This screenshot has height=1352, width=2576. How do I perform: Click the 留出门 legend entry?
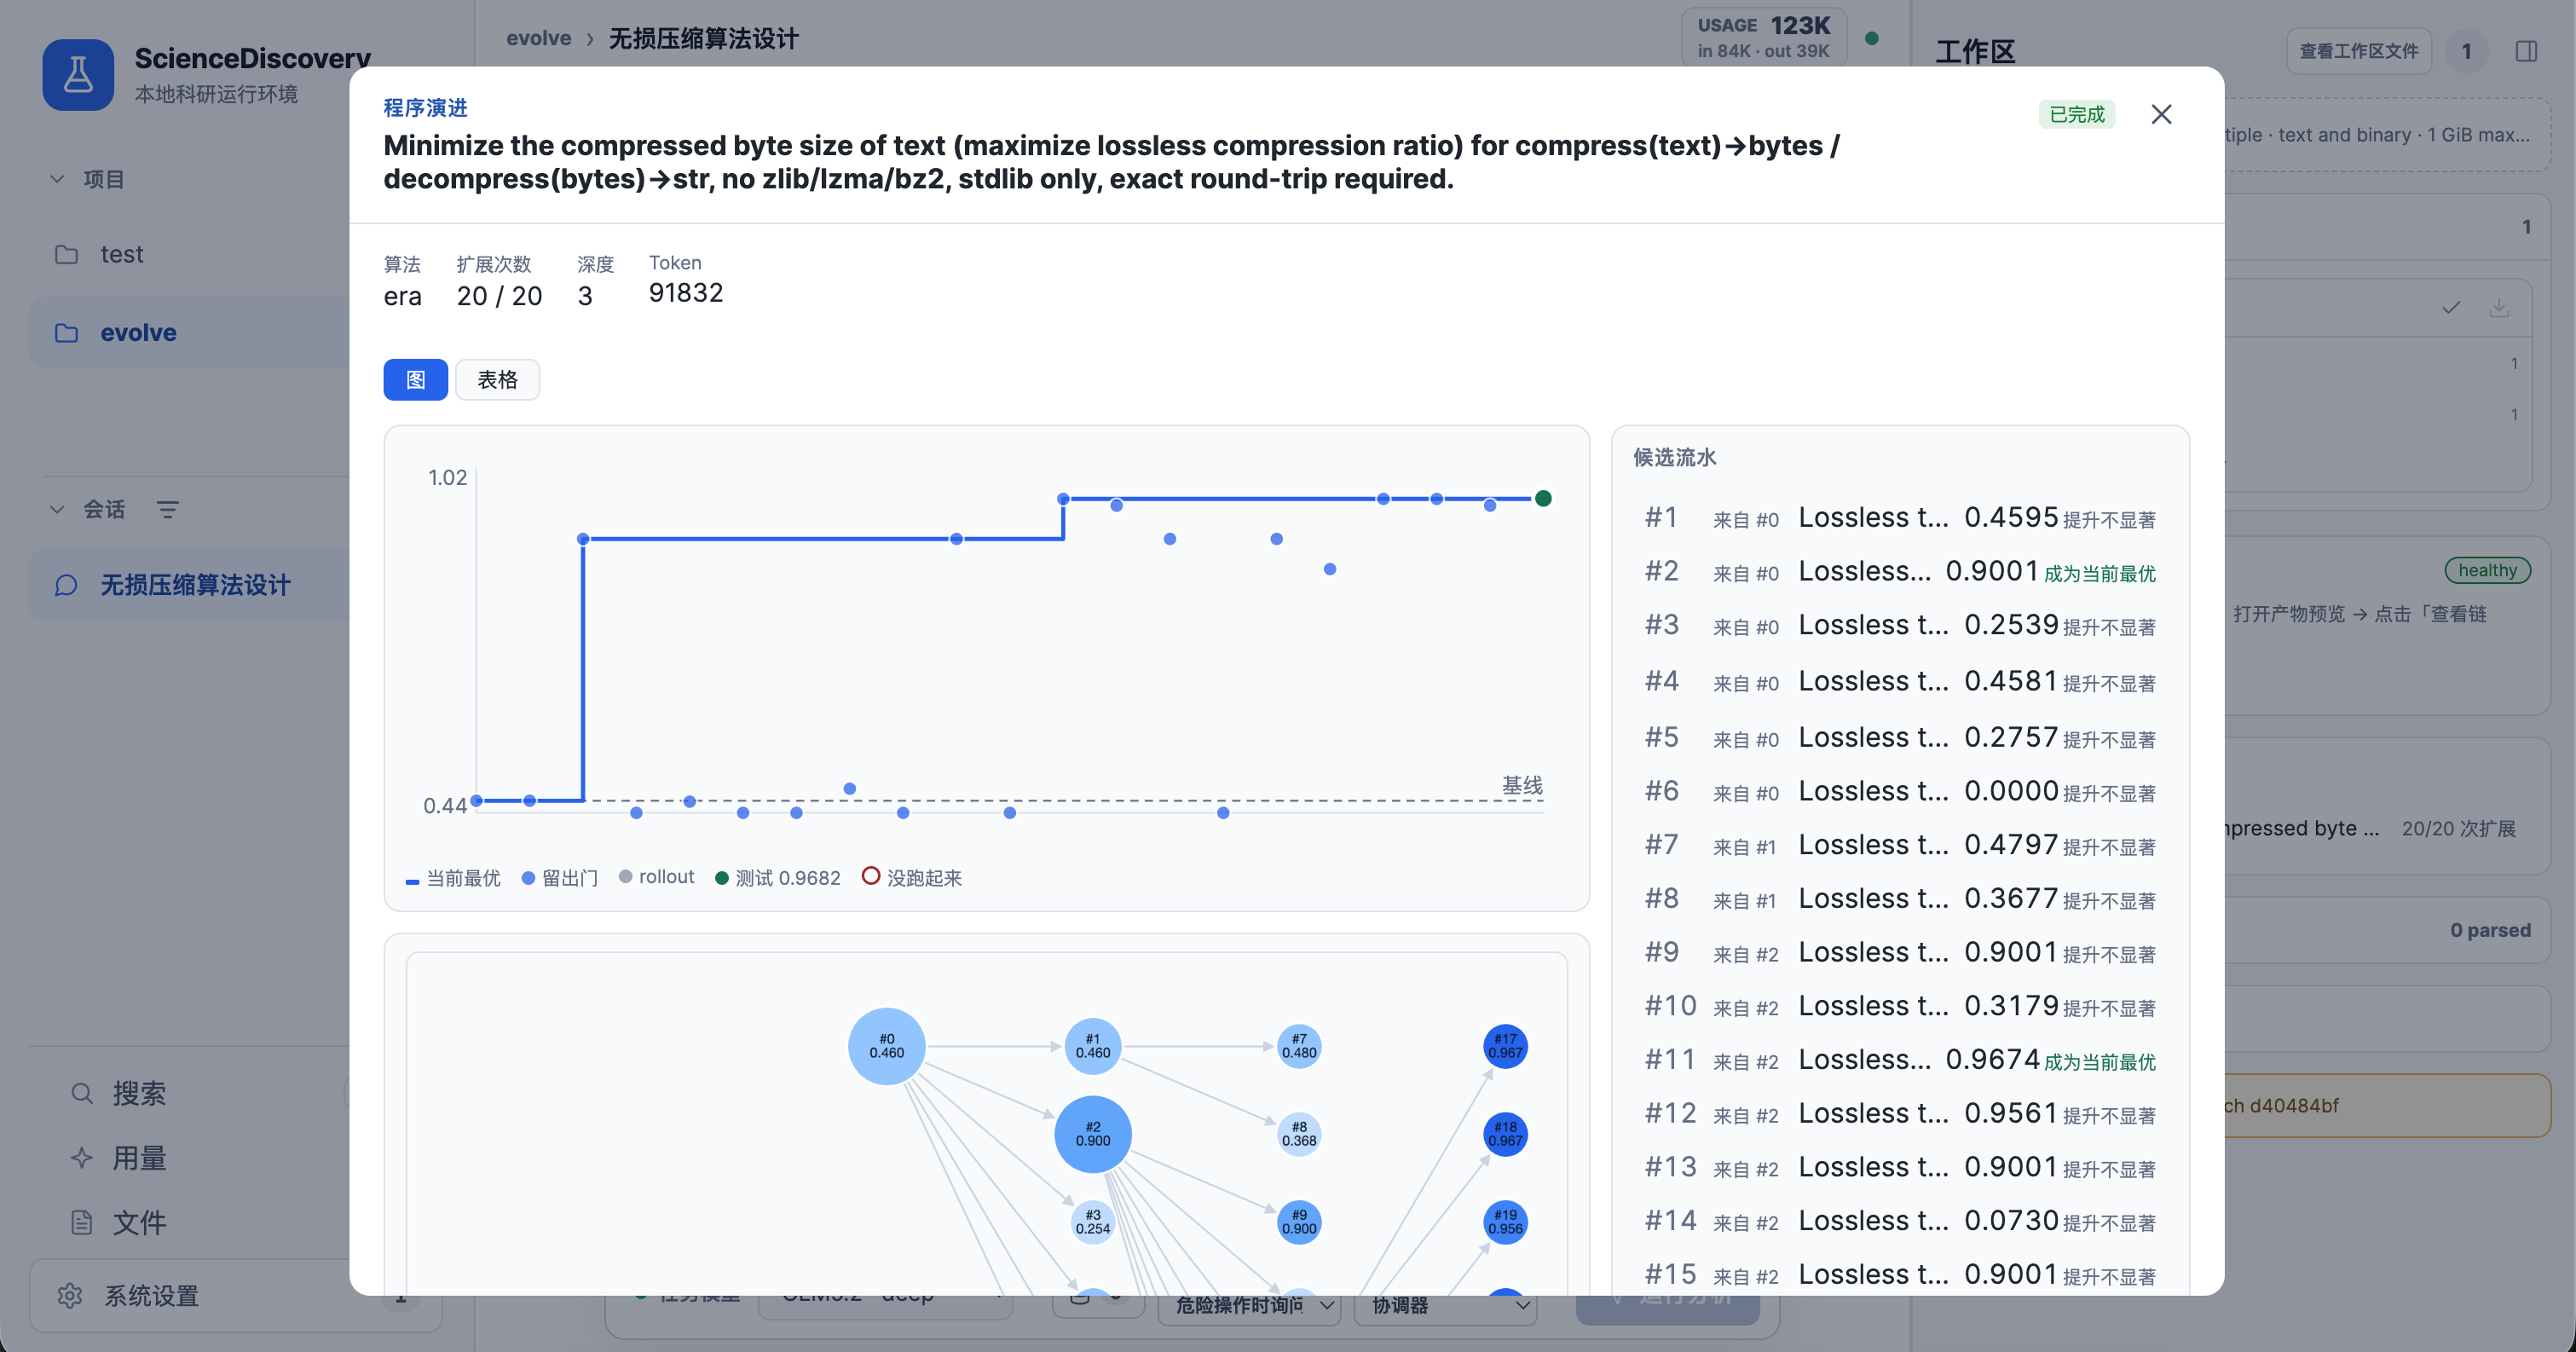[560, 878]
